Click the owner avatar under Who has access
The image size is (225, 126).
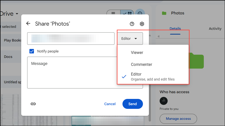[164, 101]
